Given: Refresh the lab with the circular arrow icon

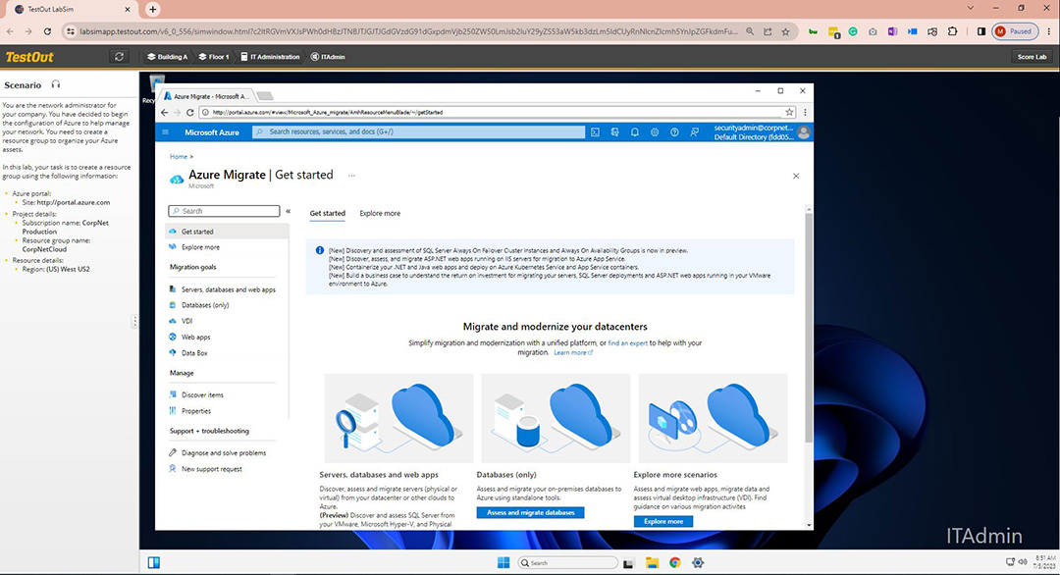Looking at the screenshot, I should (x=118, y=56).
